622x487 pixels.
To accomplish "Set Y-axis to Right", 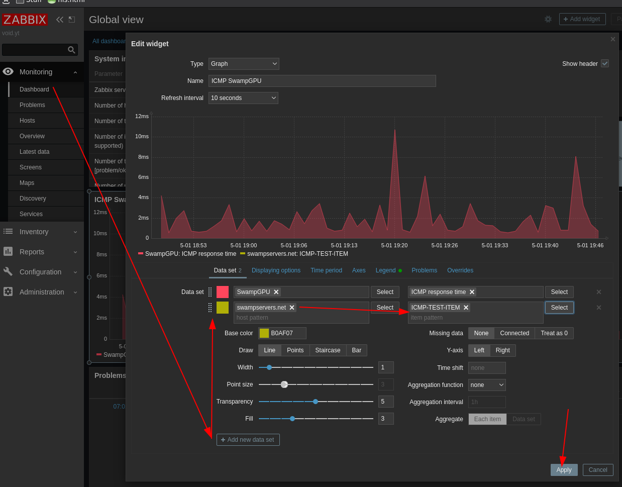I will (503, 350).
